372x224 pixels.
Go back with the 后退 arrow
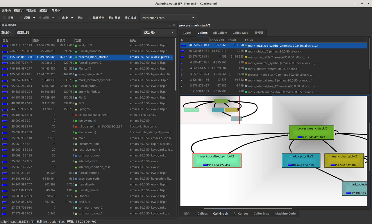click(x=21, y=18)
